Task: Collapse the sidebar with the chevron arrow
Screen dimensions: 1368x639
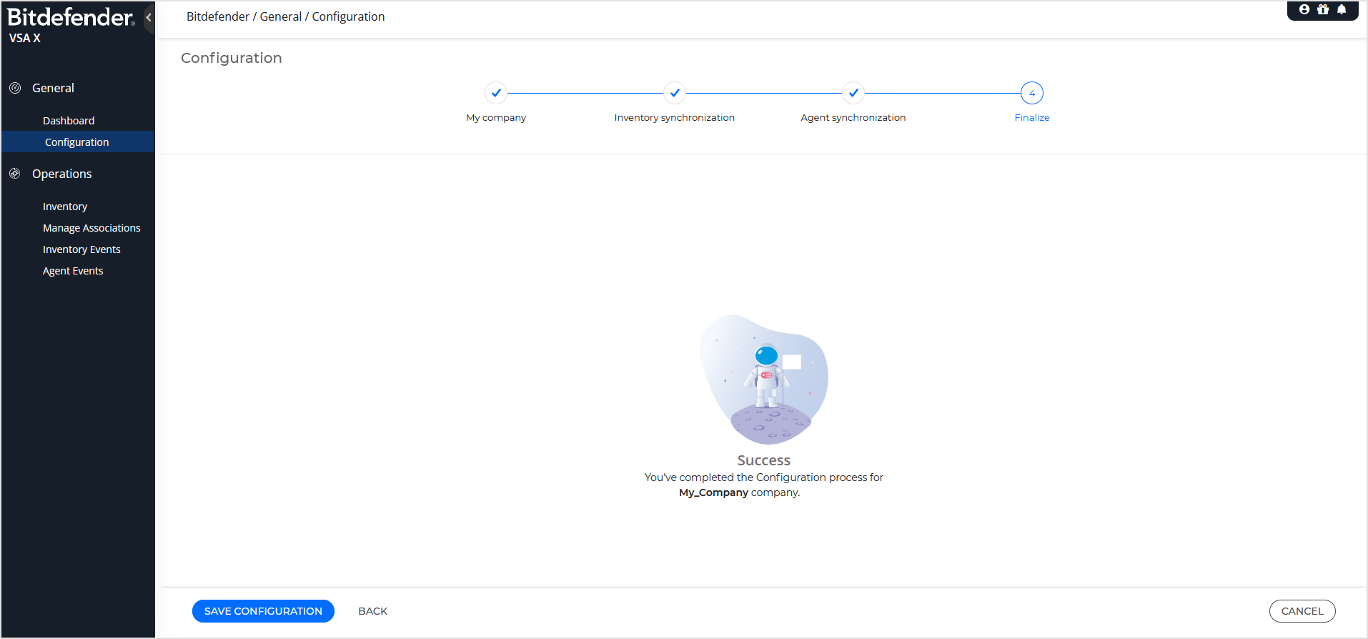Action: (149, 17)
